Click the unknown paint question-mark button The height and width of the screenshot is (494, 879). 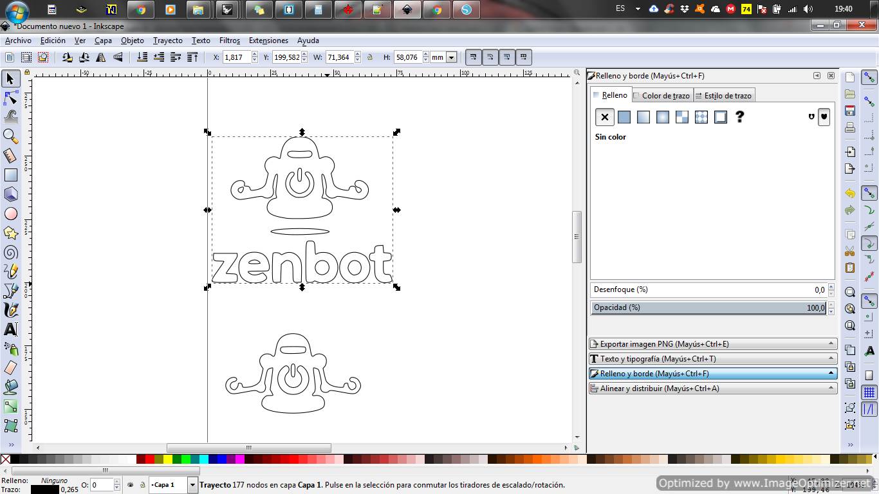740,117
